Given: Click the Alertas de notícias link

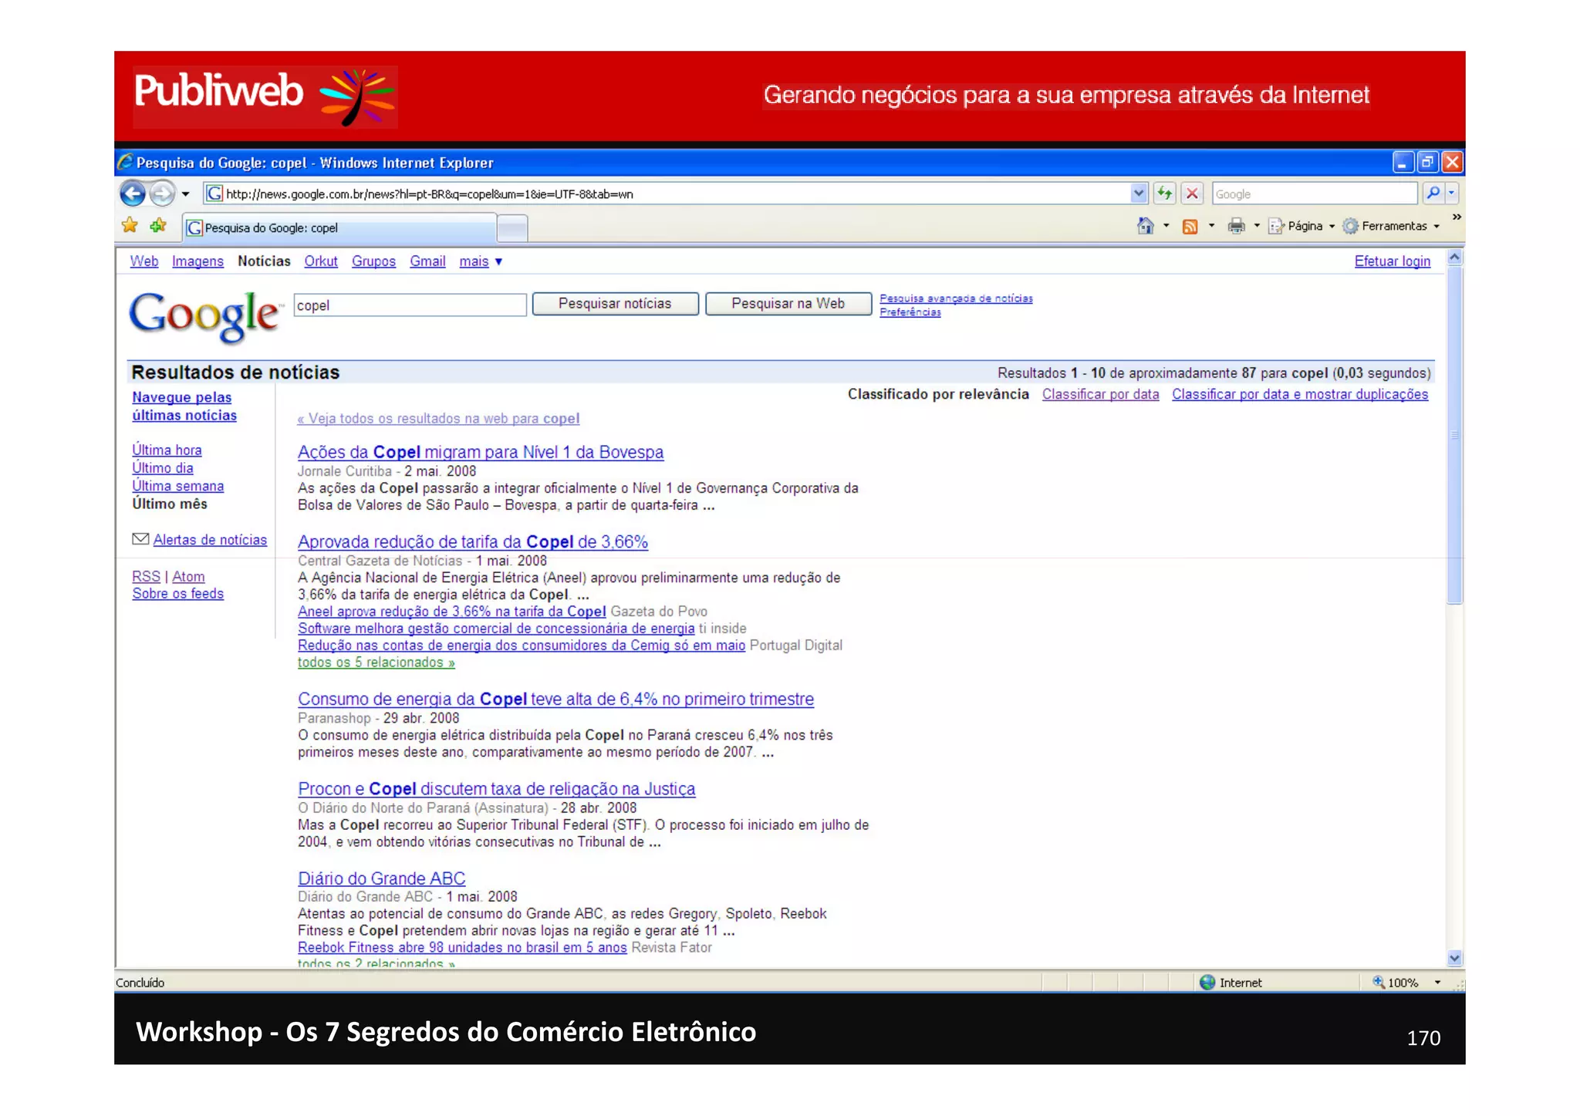Looking at the screenshot, I should click(x=210, y=540).
